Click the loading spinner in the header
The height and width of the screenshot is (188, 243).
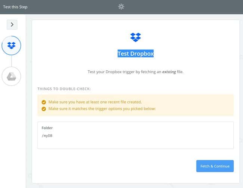[x=121, y=7]
